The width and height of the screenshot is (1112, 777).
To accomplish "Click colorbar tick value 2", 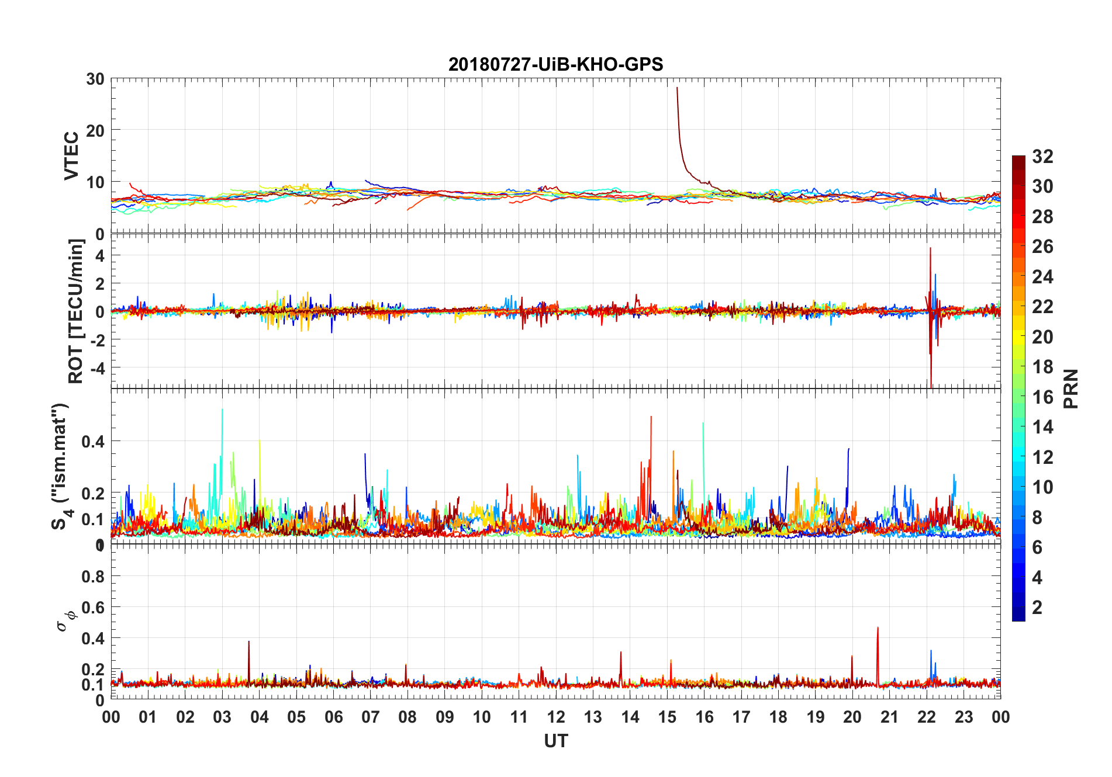I will click(1037, 608).
